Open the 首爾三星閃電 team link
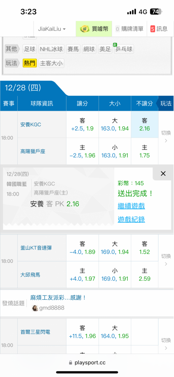The width and height of the screenshot is (174, 377). 35,332
